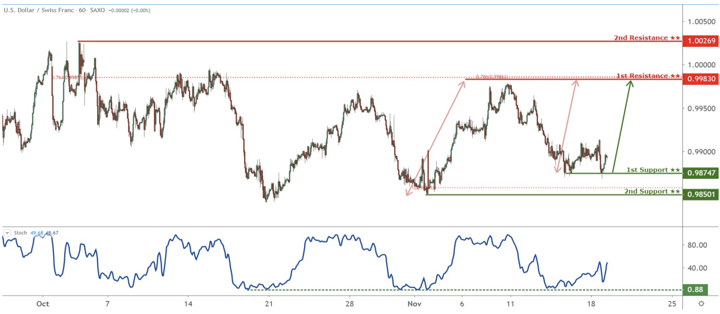Click the '28' date on time axis
Viewport: 720px width, 314px height.
tap(349, 303)
